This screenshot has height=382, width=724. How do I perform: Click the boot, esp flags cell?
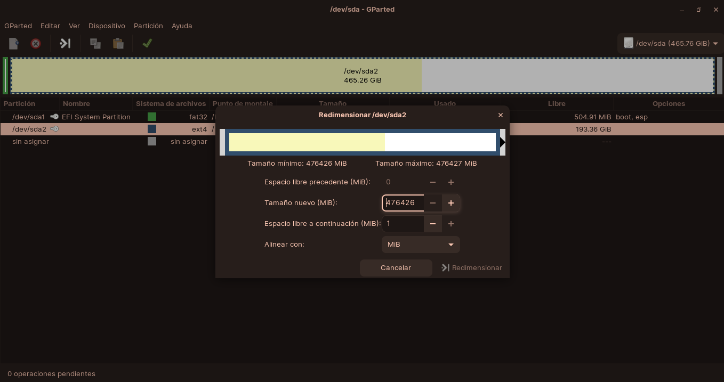632,117
